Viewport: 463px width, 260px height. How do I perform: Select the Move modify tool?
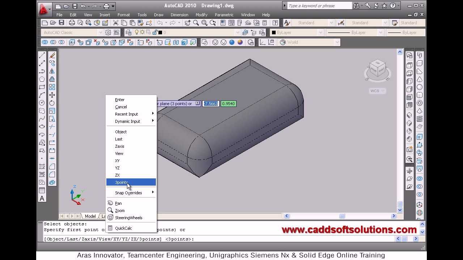pos(52,95)
